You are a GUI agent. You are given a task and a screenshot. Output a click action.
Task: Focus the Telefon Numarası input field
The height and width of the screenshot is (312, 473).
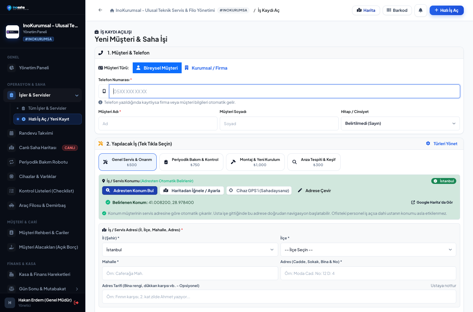[284, 91]
